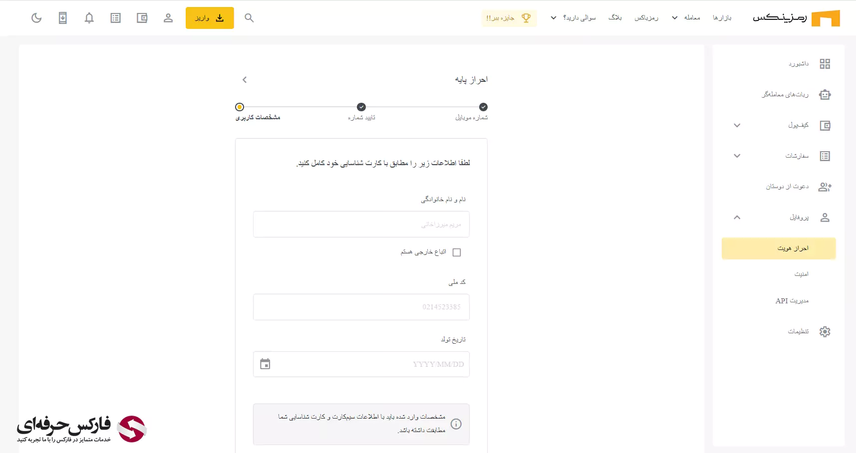Expand سفارشات chevron in sidebar
The height and width of the screenshot is (453, 856).
pos(737,156)
